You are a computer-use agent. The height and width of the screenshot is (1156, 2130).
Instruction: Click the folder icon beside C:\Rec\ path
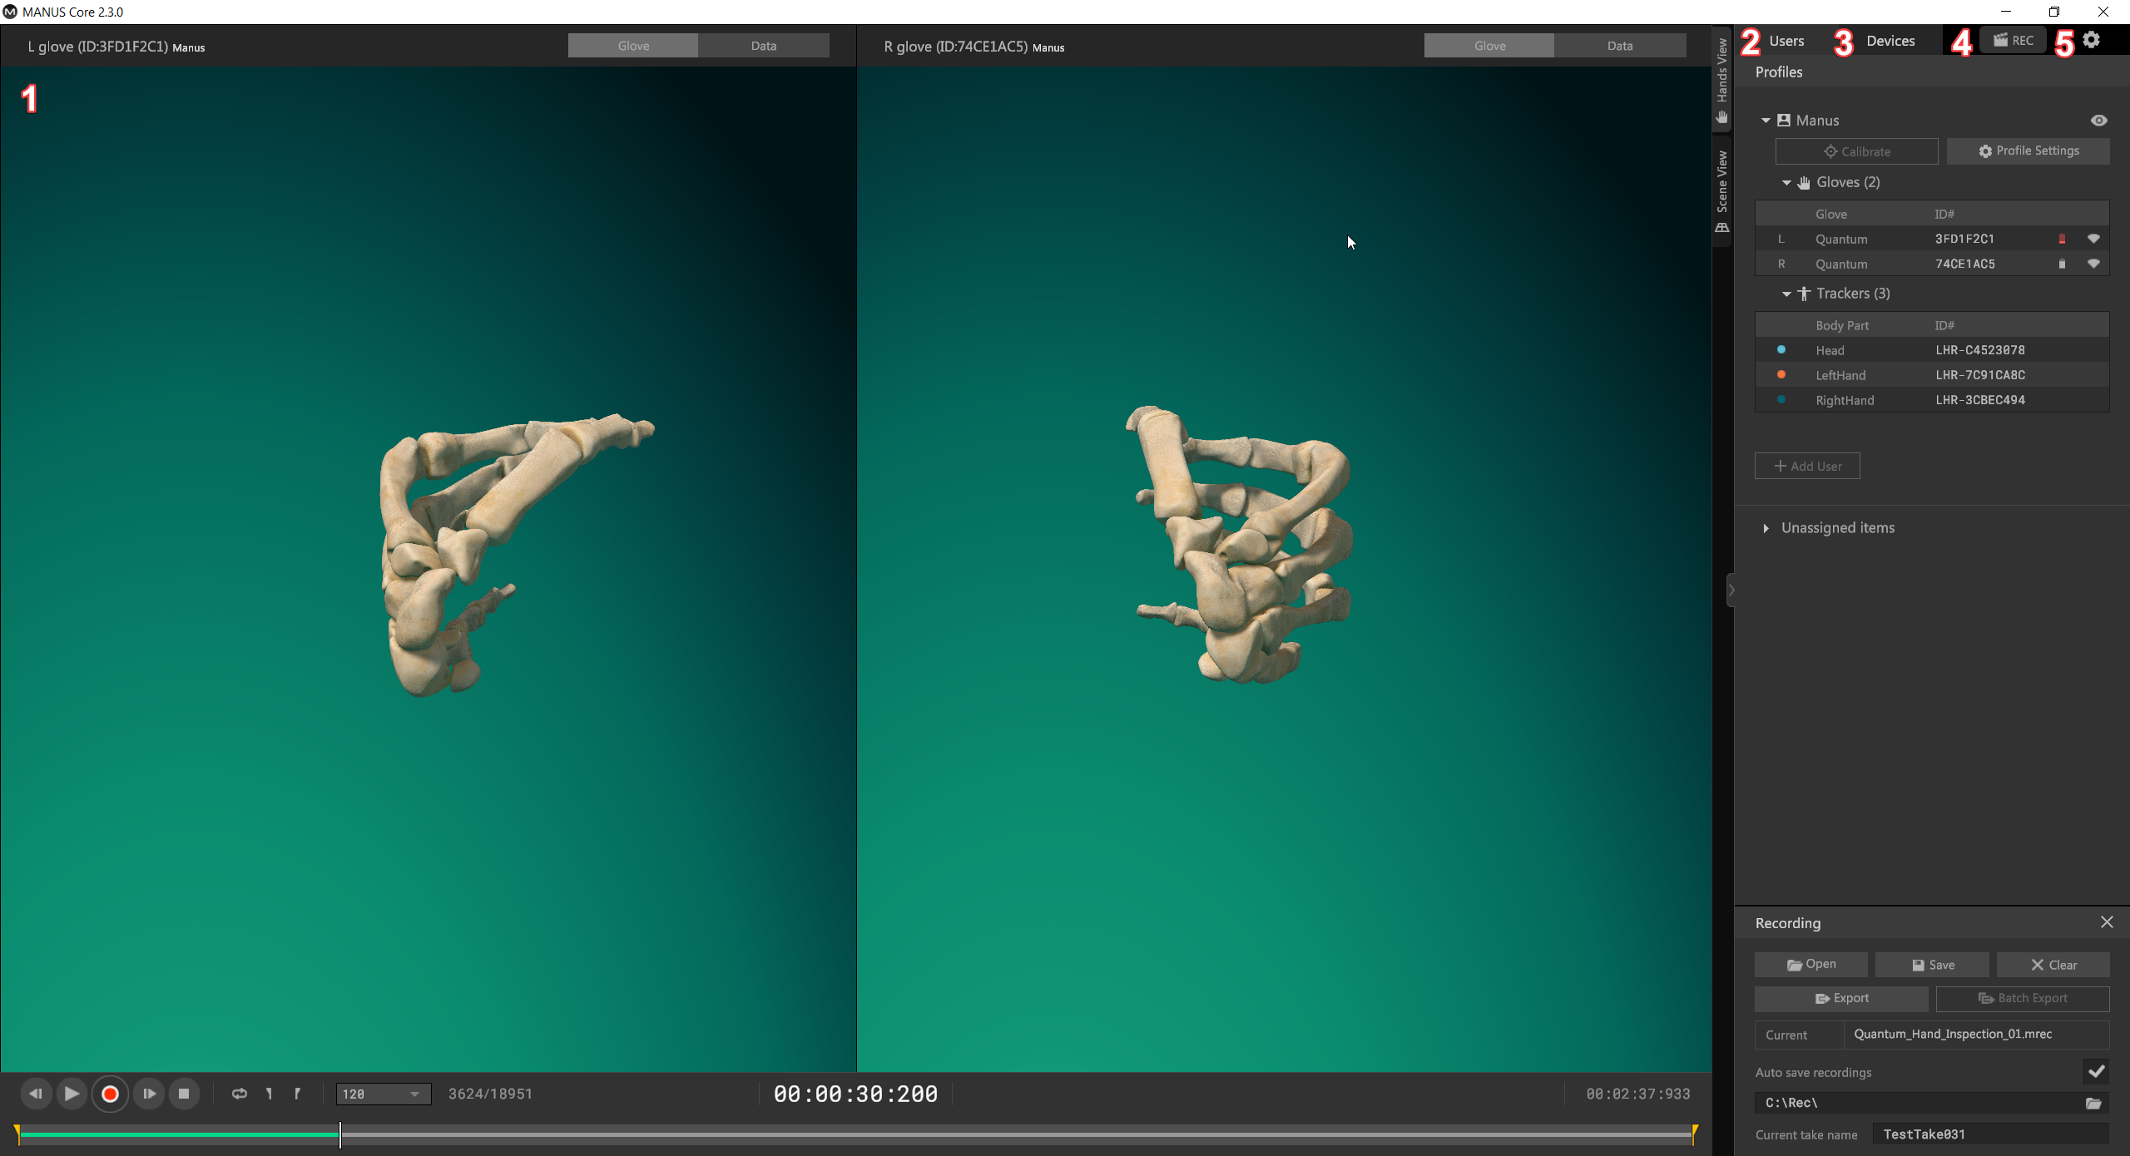click(x=2093, y=1103)
